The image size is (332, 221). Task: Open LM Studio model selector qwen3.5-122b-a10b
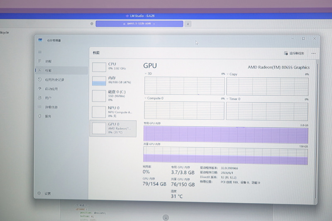click(139, 24)
